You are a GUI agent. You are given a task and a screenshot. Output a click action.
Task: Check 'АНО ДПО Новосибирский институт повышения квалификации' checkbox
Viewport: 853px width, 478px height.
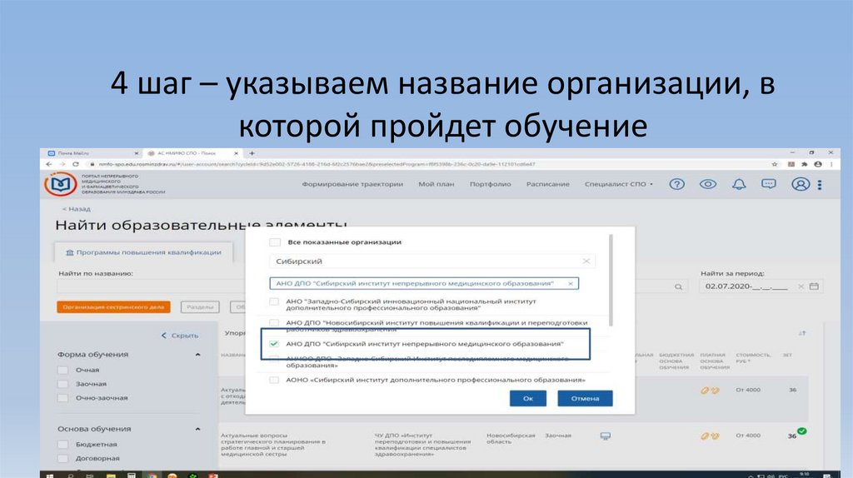[x=274, y=322]
